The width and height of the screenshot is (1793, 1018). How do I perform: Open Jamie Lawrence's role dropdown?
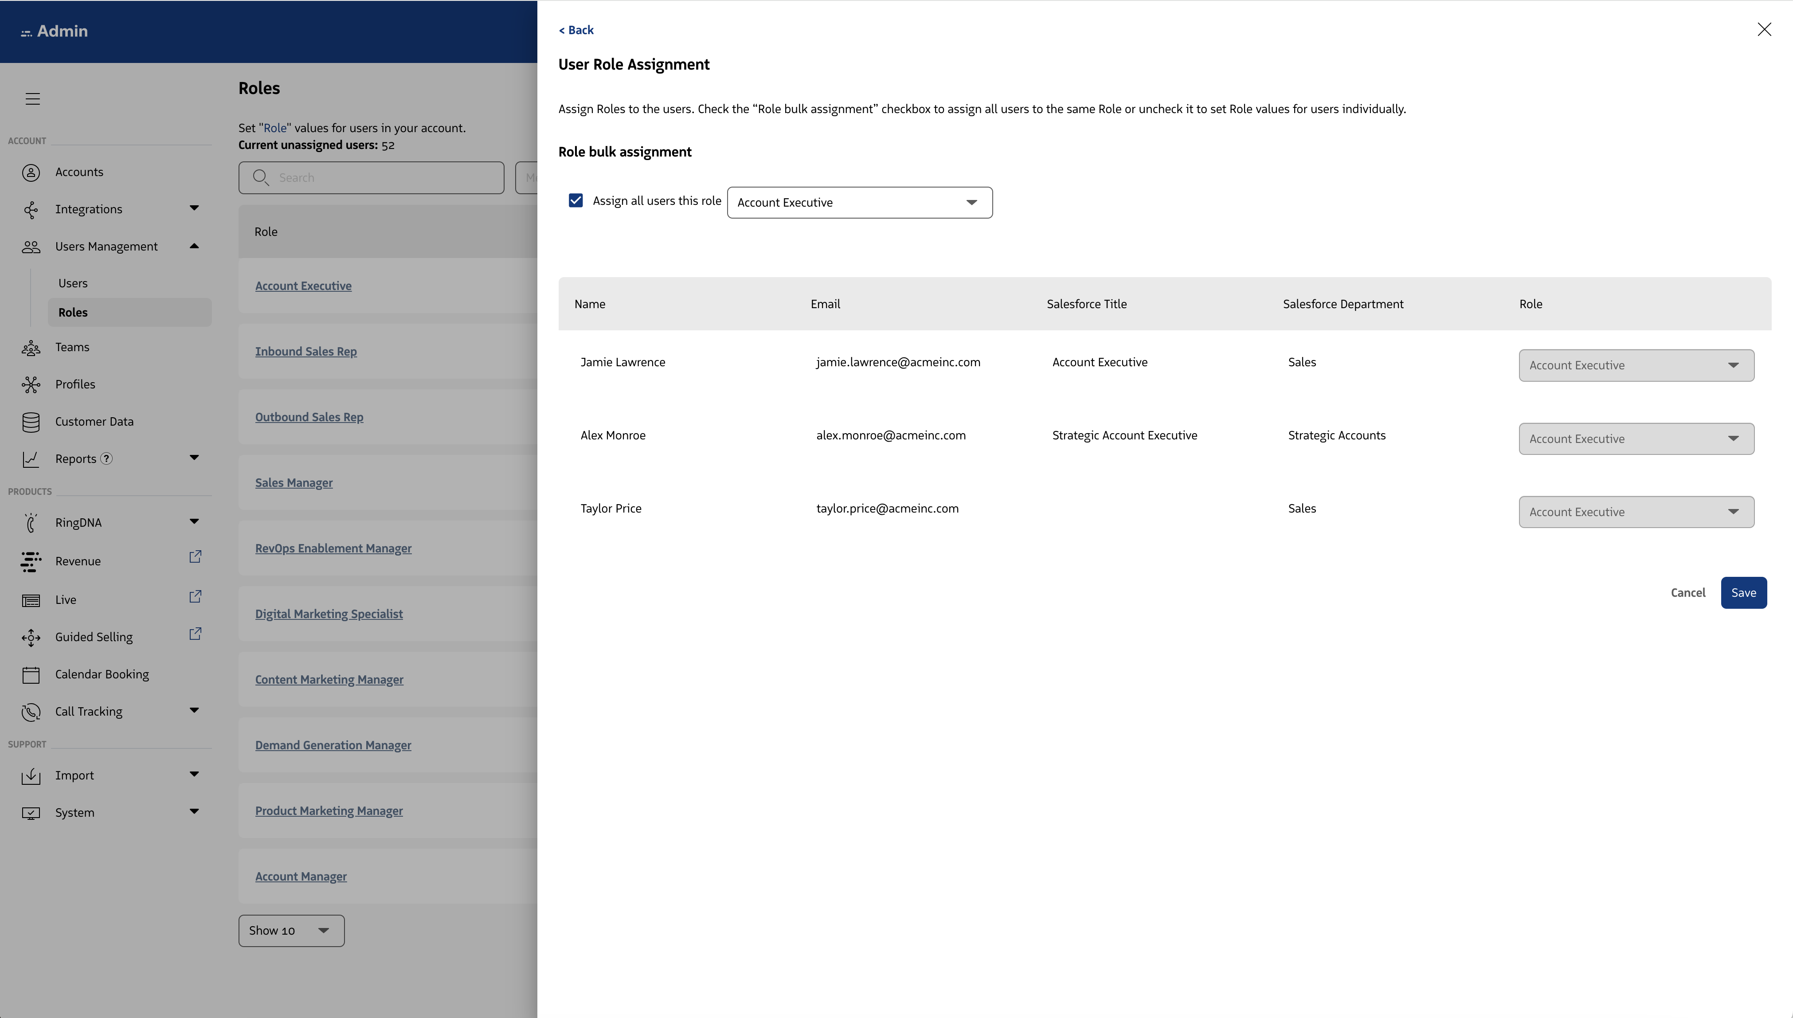point(1636,366)
